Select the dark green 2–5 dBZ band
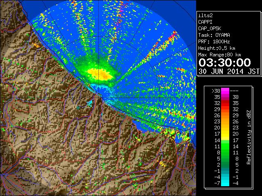 (225, 165)
